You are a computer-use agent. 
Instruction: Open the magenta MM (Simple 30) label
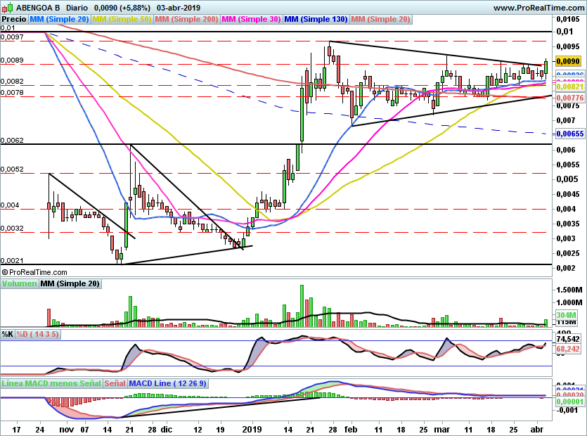coord(251,19)
